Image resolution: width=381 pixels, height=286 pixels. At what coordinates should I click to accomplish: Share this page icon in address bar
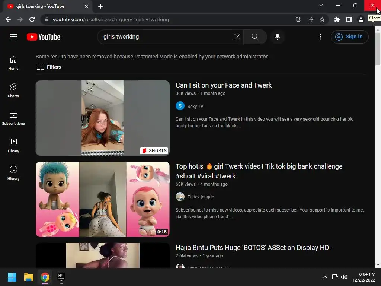[310, 19]
